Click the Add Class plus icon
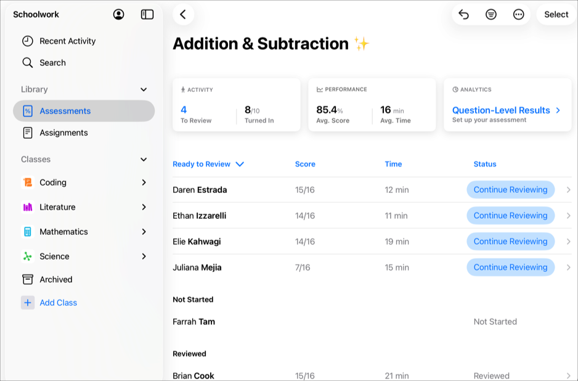 click(x=27, y=303)
